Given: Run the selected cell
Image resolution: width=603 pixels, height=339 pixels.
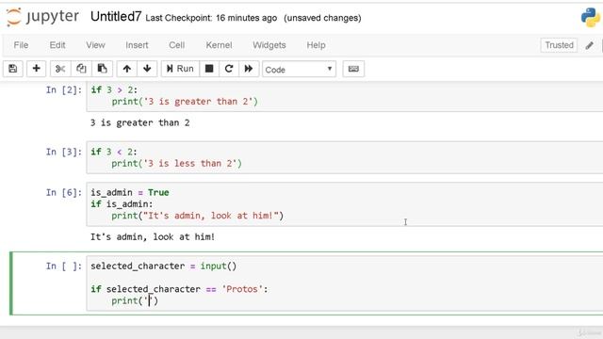Looking at the screenshot, I should [x=180, y=69].
